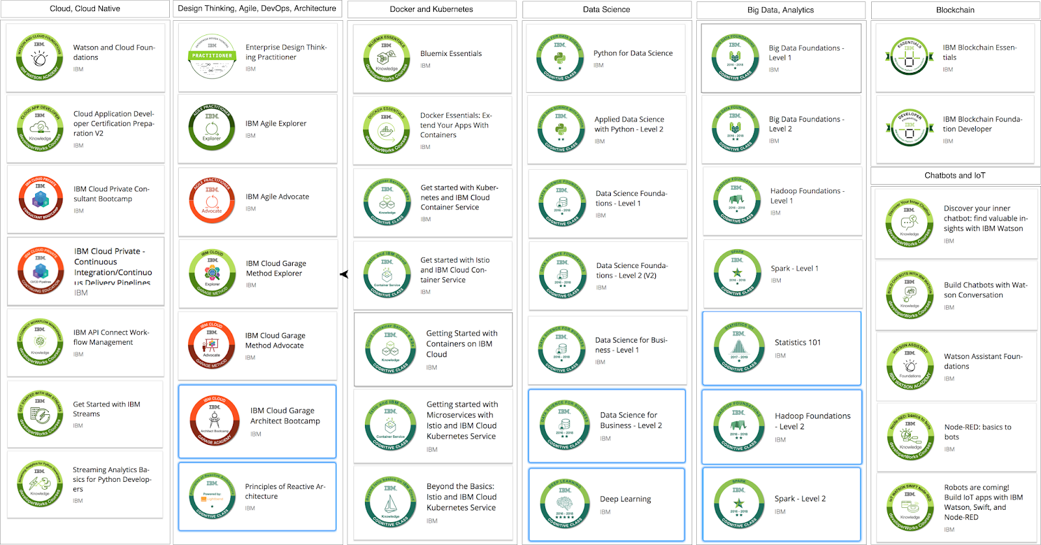The image size is (1041, 545).
Task: Click the Cloud Garage Architect Bootcamp badge icon
Action: (x=214, y=421)
